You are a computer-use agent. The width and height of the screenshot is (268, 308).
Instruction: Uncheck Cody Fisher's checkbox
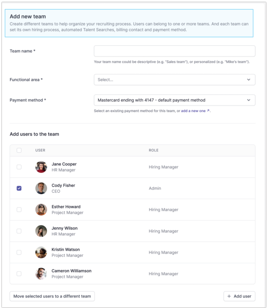pos(19,188)
